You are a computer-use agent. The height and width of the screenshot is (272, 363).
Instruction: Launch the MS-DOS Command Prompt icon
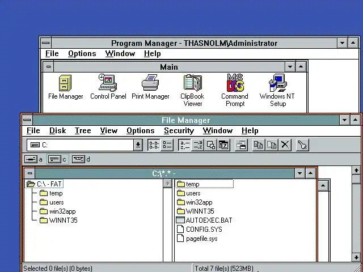(235, 90)
